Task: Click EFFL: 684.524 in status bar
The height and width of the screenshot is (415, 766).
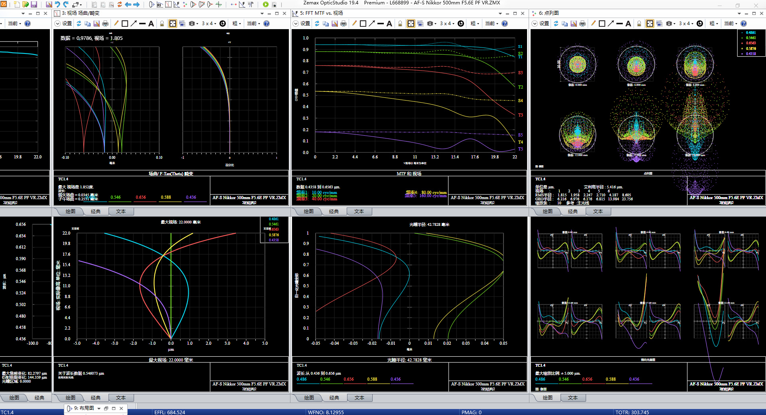Action: (170, 412)
